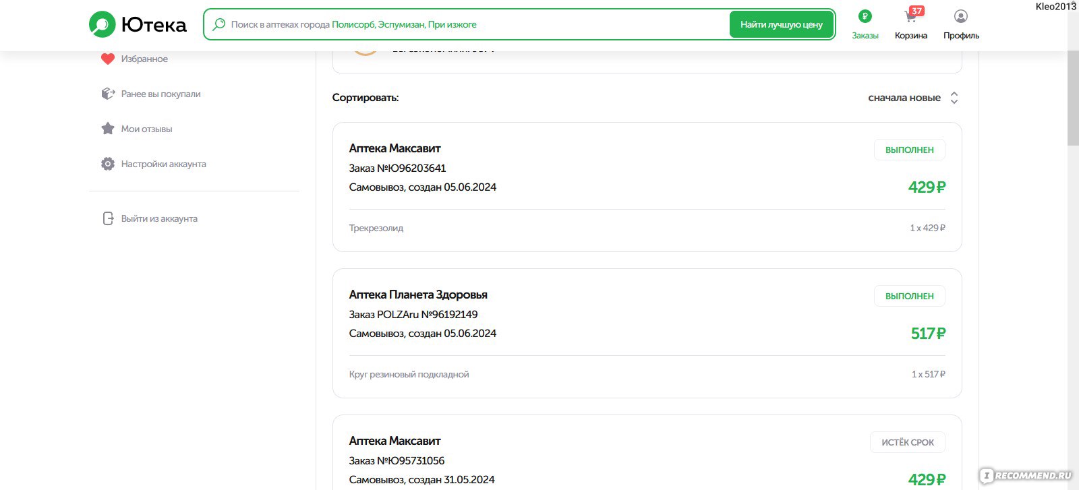Image resolution: width=1079 pixels, height=490 pixels.
Task: Click the Избранное heart icon
Action: click(108, 59)
